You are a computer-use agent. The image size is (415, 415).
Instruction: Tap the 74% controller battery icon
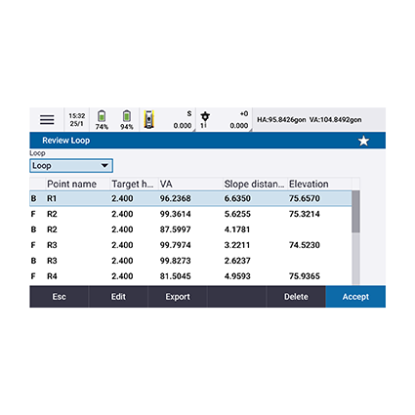[102, 116]
